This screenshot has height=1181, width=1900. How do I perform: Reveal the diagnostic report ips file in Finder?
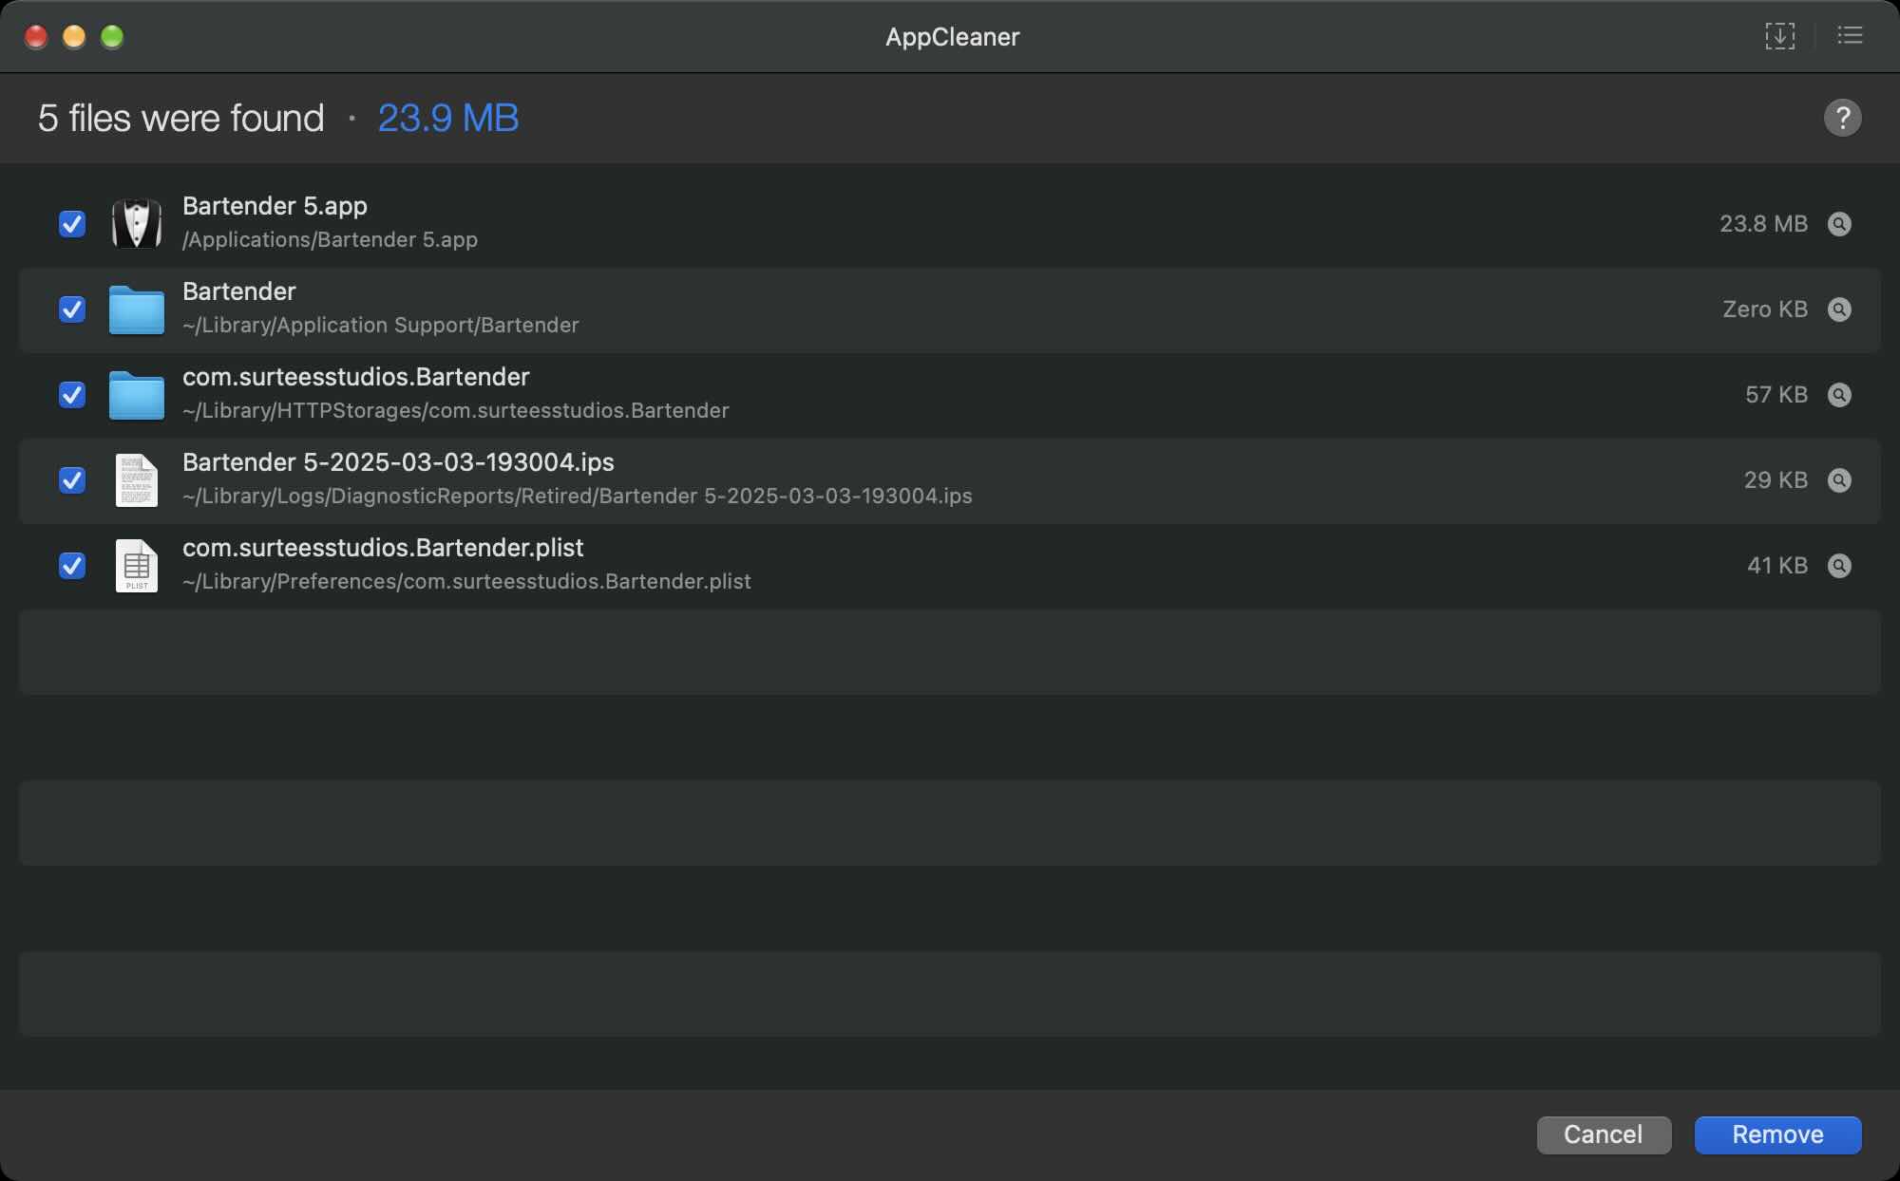[x=1840, y=480]
